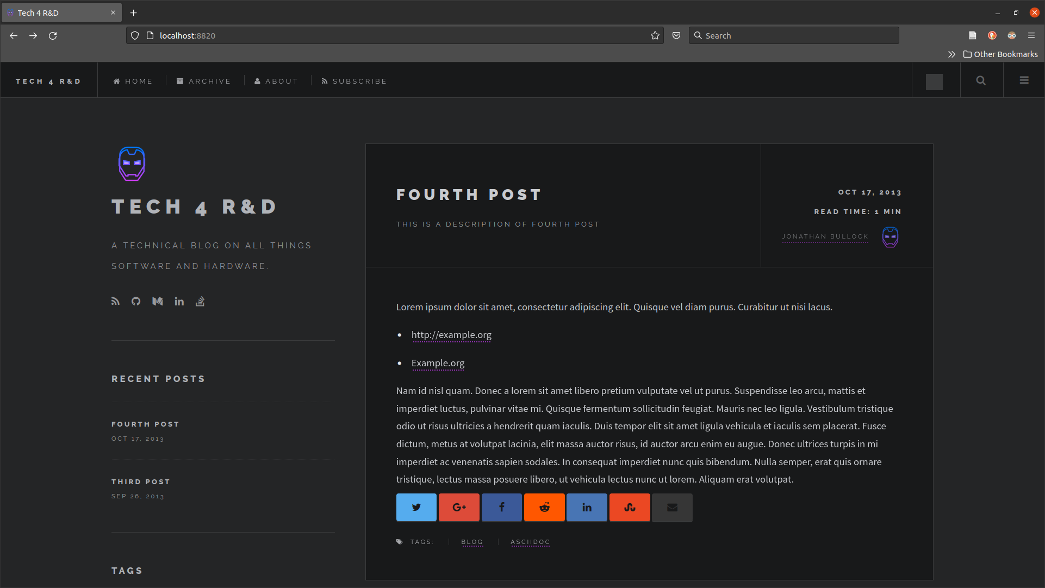
Task: Open the site search magnifier icon
Action: pyautogui.click(x=981, y=80)
